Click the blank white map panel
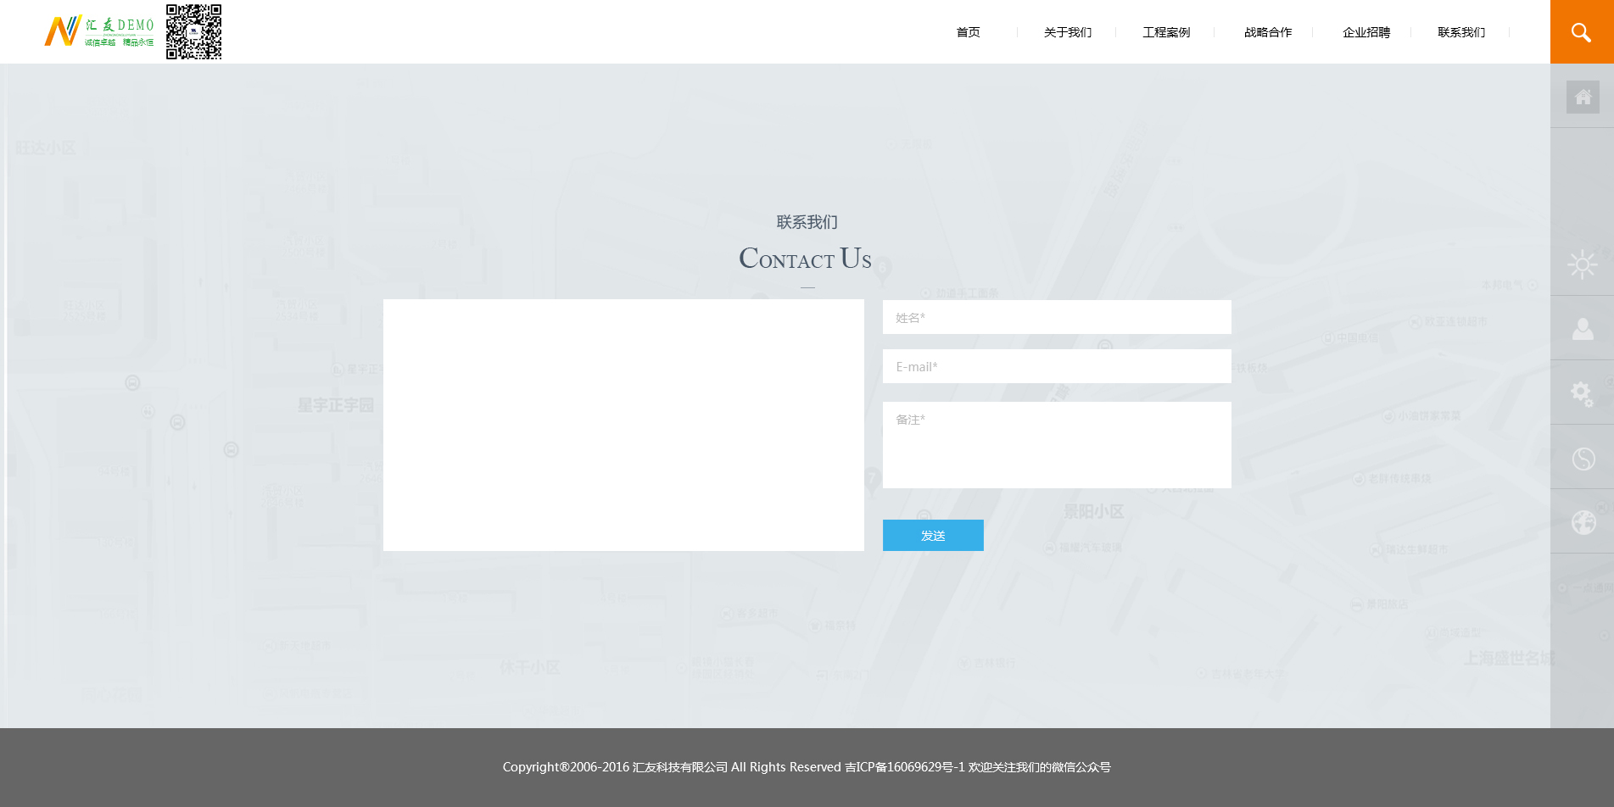 [x=623, y=425]
